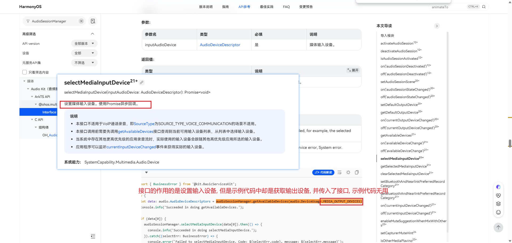Image resolution: width=512 pixels, height=243 pixels.
Task: Copy anchor link of selectMediaInputDevice heading
Action: (142, 83)
